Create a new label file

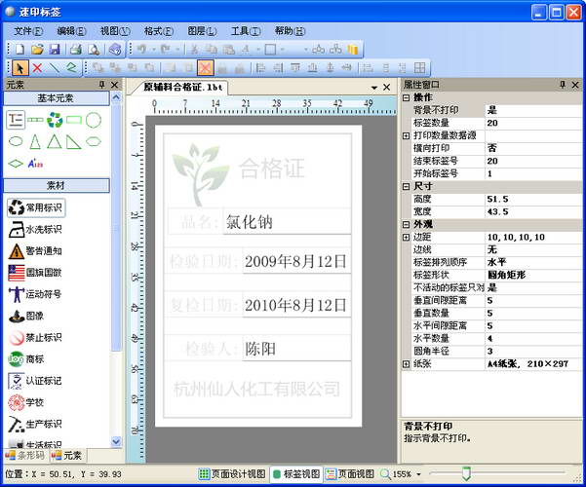(x=20, y=49)
